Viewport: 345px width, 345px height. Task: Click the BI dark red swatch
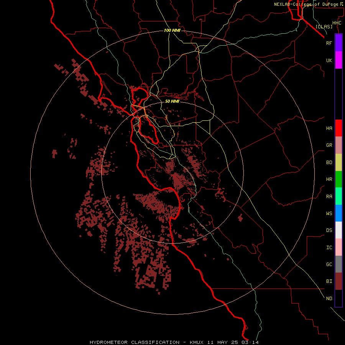point(338,281)
